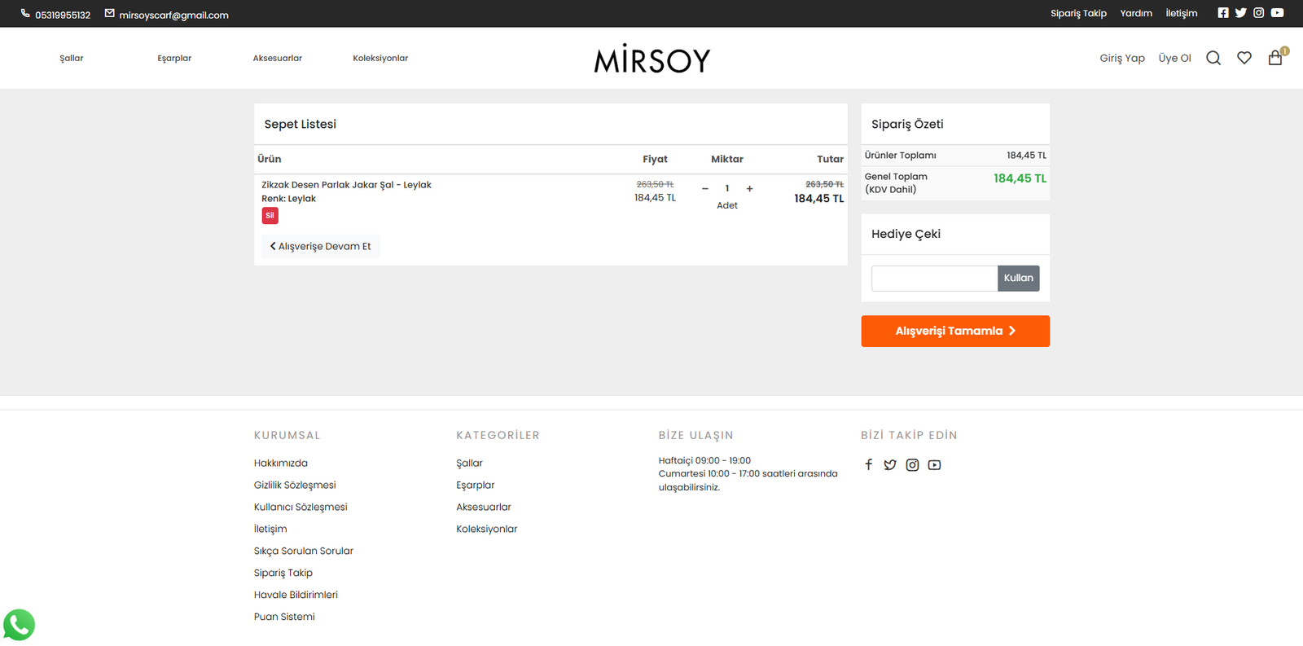Open Facebook icon in top bar
The height and width of the screenshot is (646, 1303).
[1222, 13]
